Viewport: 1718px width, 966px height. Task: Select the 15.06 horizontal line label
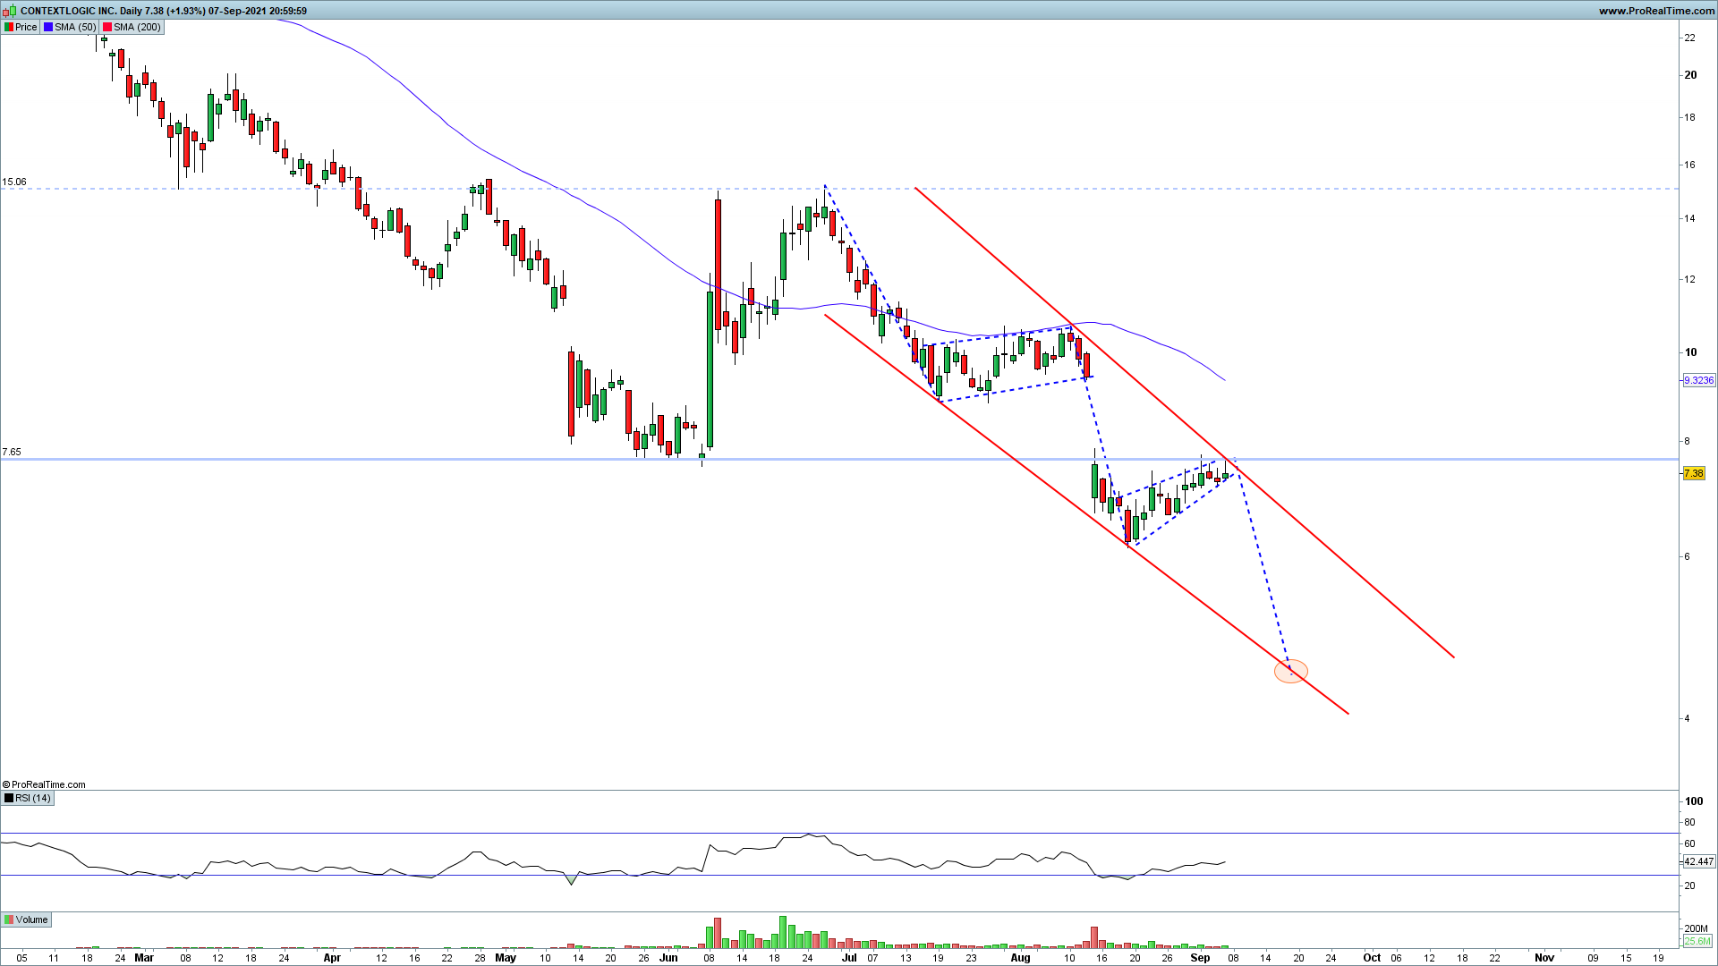14,182
